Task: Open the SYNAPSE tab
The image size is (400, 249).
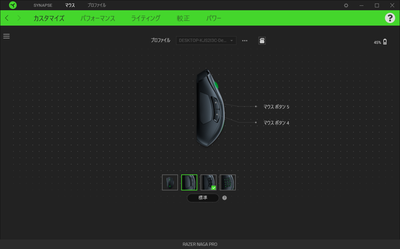Action: [43, 5]
